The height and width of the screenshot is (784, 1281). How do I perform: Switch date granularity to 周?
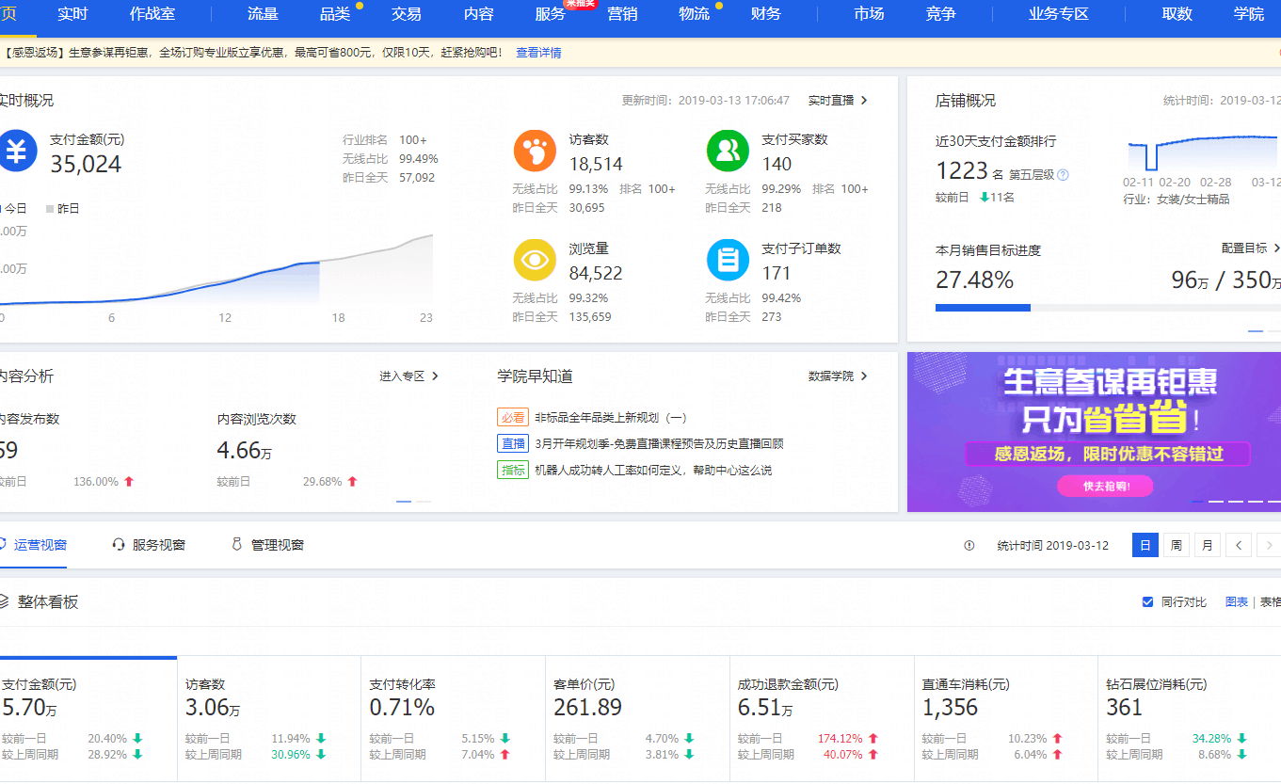(x=1176, y=546)
